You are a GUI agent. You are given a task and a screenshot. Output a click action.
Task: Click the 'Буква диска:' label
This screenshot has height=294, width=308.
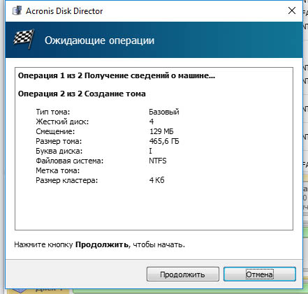click(59, 151)
